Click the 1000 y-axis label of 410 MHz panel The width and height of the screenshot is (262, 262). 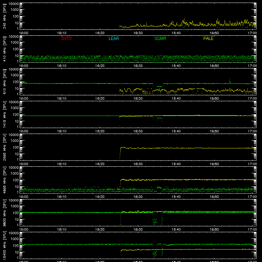(x=15, y=43)
